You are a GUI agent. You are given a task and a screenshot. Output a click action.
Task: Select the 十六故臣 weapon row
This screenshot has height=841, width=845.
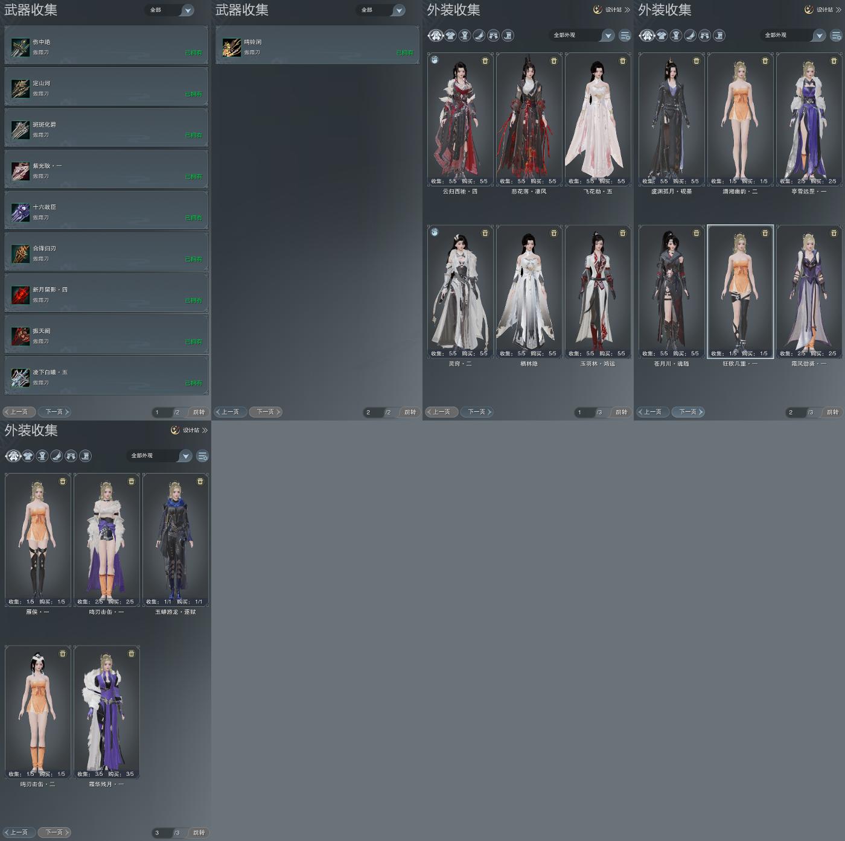(106, 211)
